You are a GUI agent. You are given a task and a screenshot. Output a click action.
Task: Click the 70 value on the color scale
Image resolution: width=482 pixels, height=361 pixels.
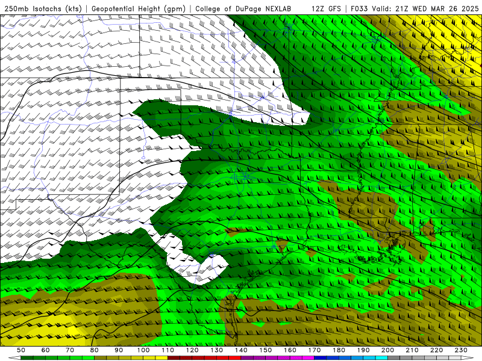pyautogui.click(x=70, y=350)
